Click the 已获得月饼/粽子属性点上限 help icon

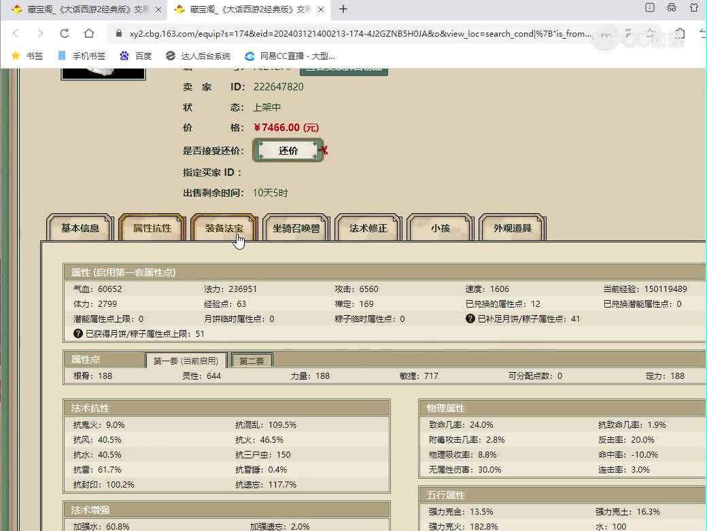(78, 333)
